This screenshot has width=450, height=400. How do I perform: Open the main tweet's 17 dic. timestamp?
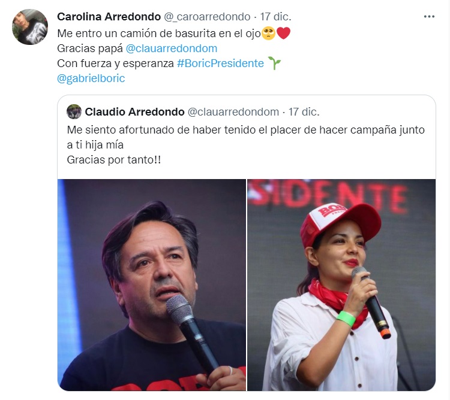click(x=275, y=17)
